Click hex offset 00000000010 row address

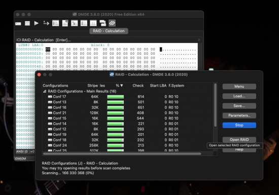coord(29,54)
